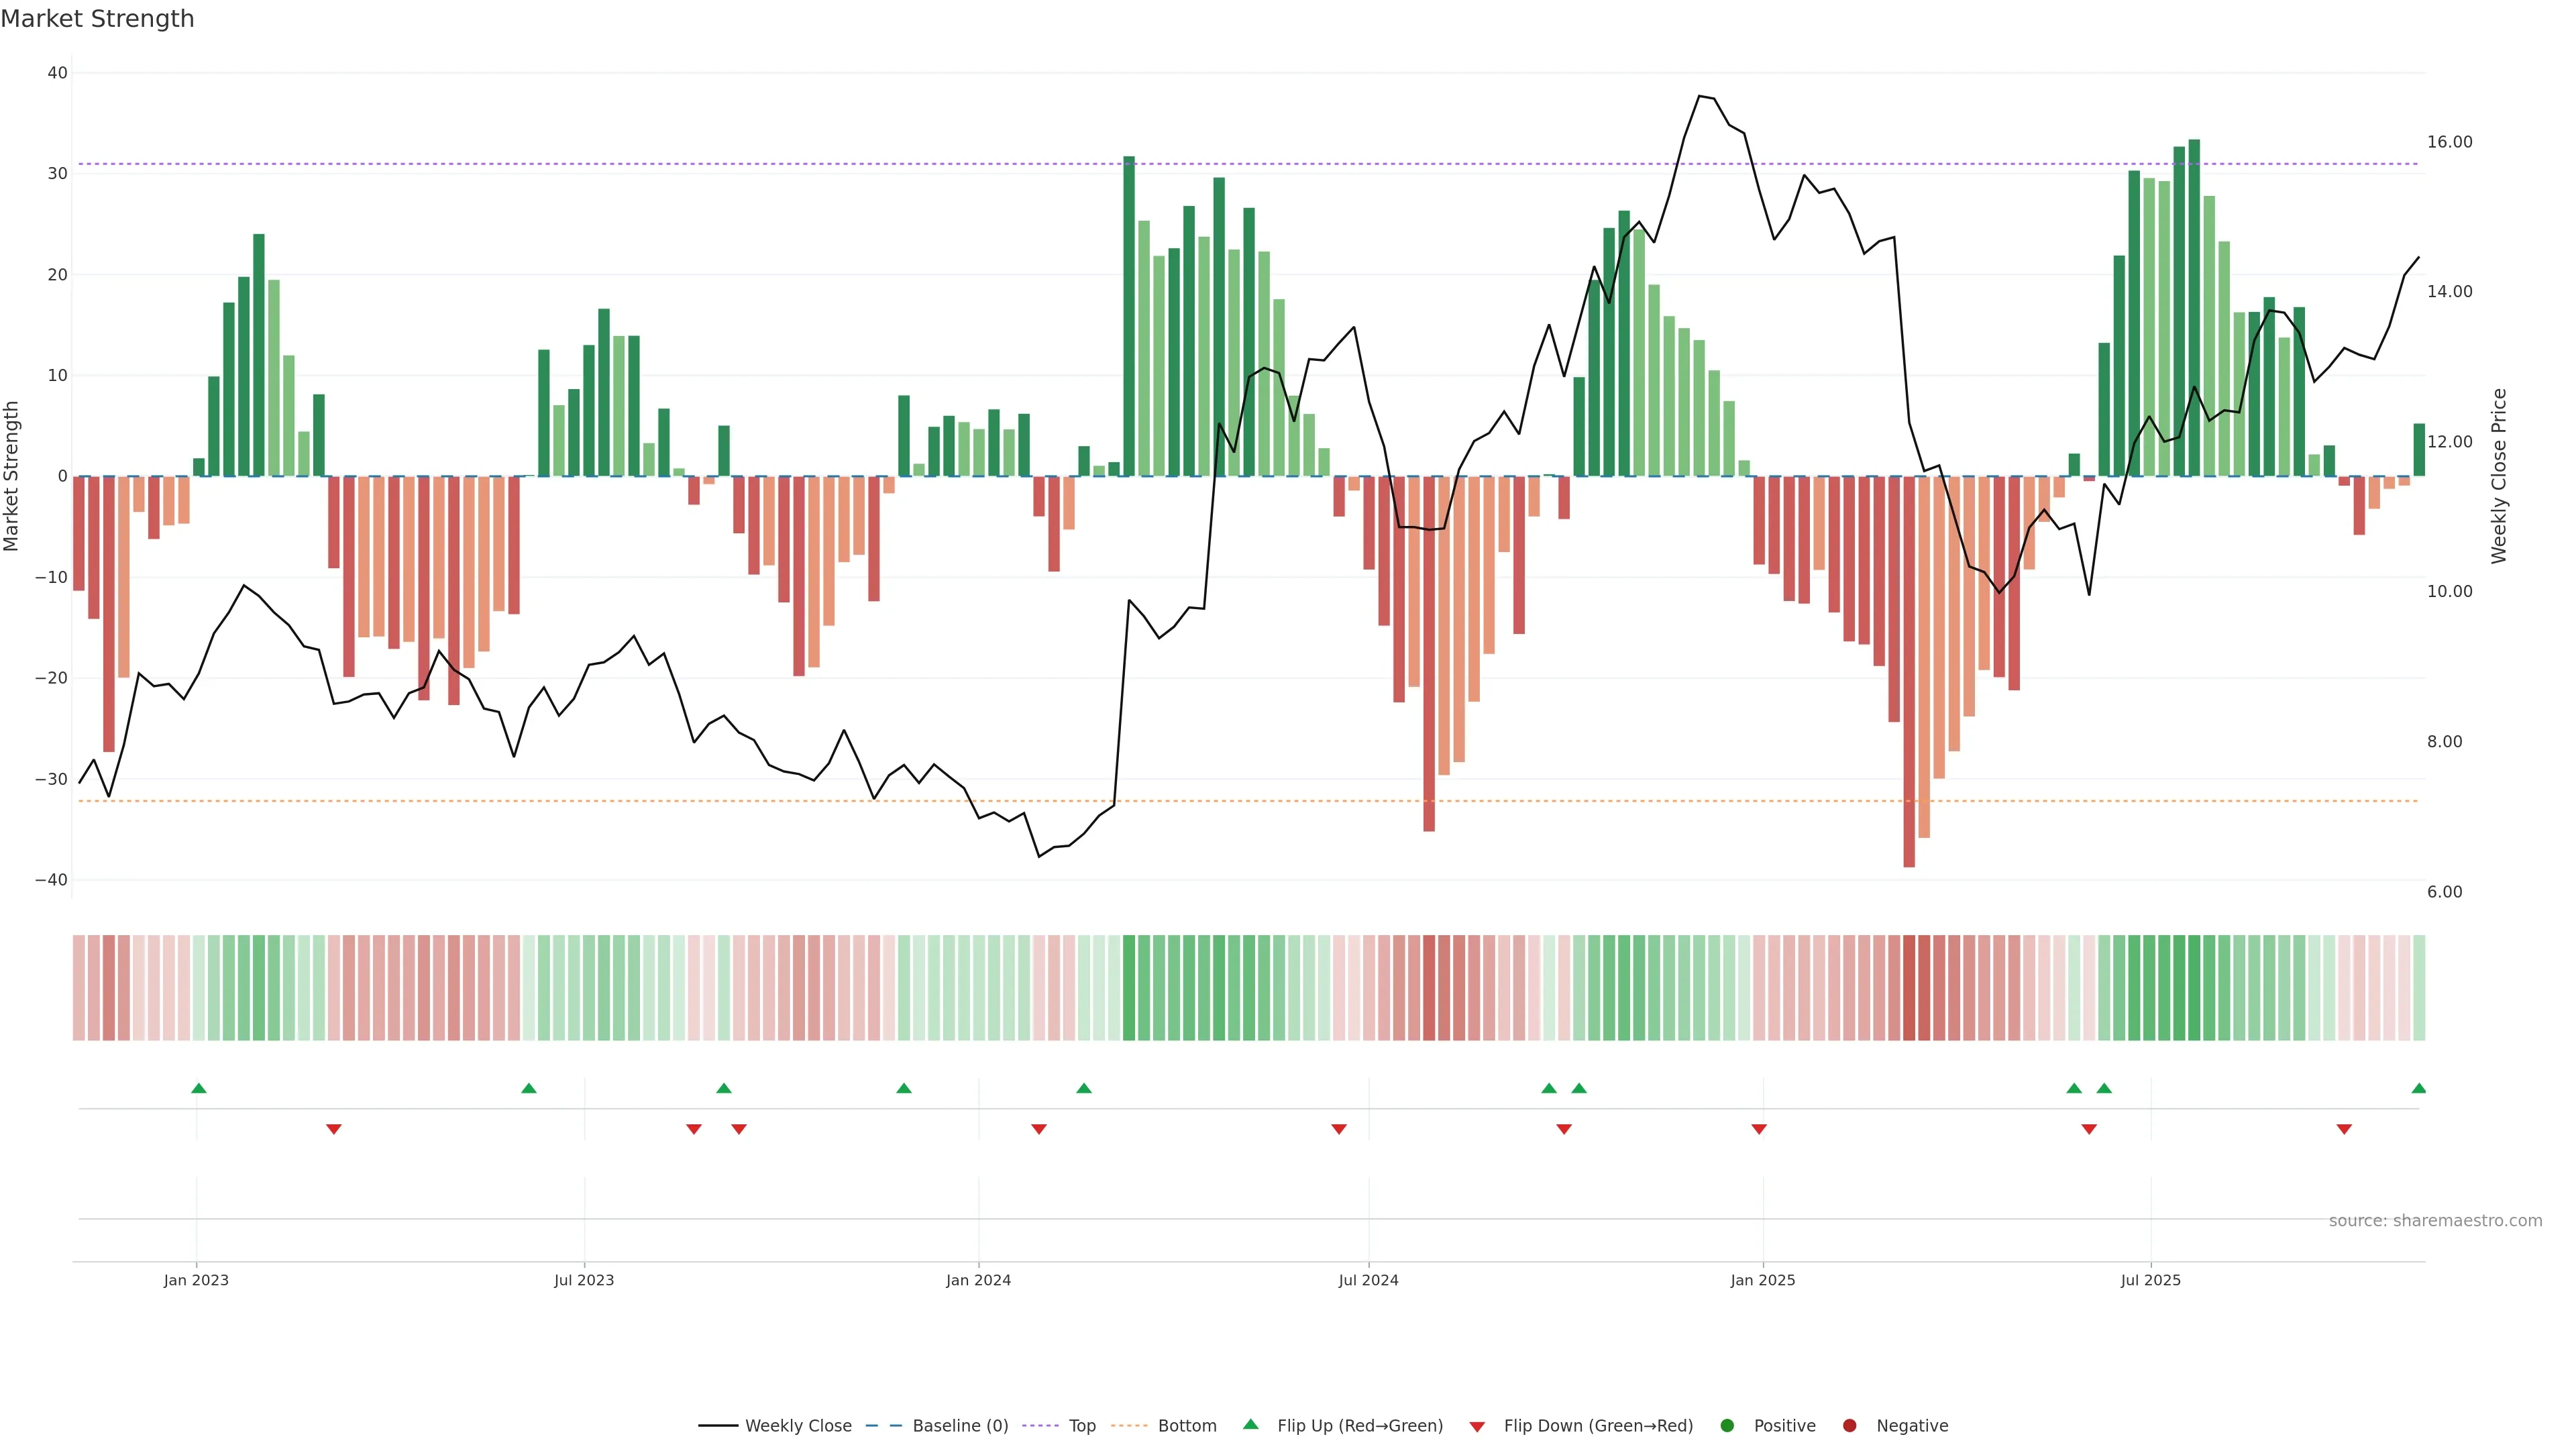Click the first green flip-up triangle marker
The height and width of the screenshot is (1449, 2576).
click(199, 1088)
